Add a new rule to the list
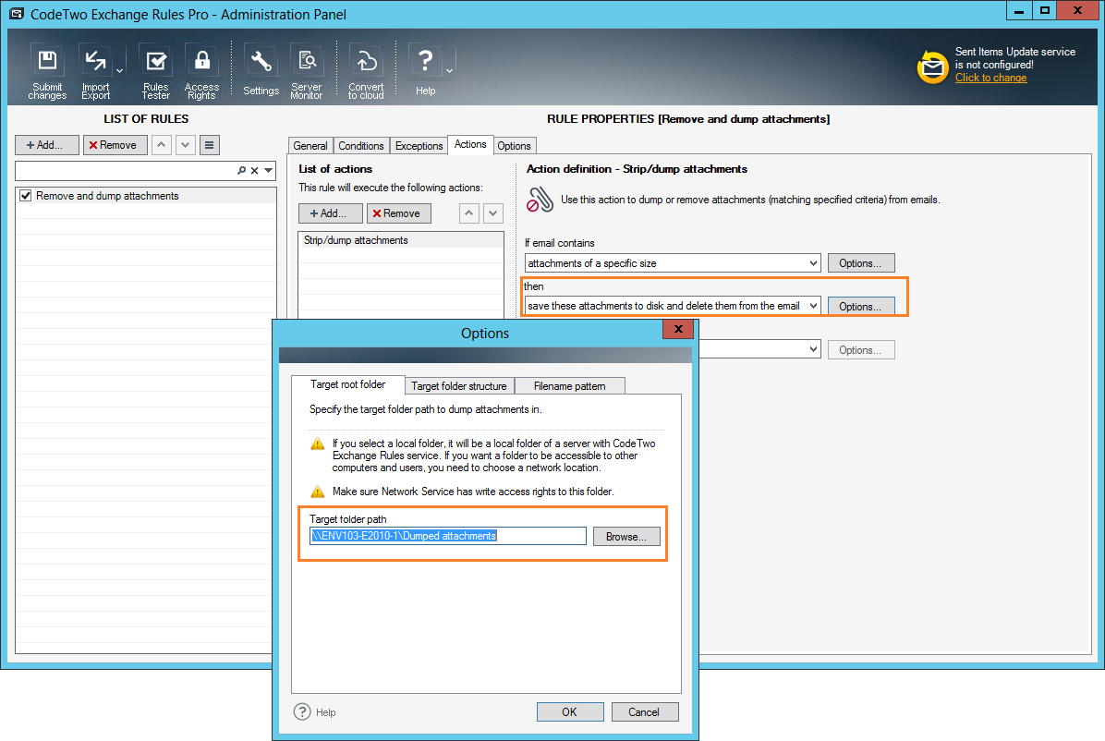The width and height of the screenshot is (1105, 741). [x=46, y=144]
